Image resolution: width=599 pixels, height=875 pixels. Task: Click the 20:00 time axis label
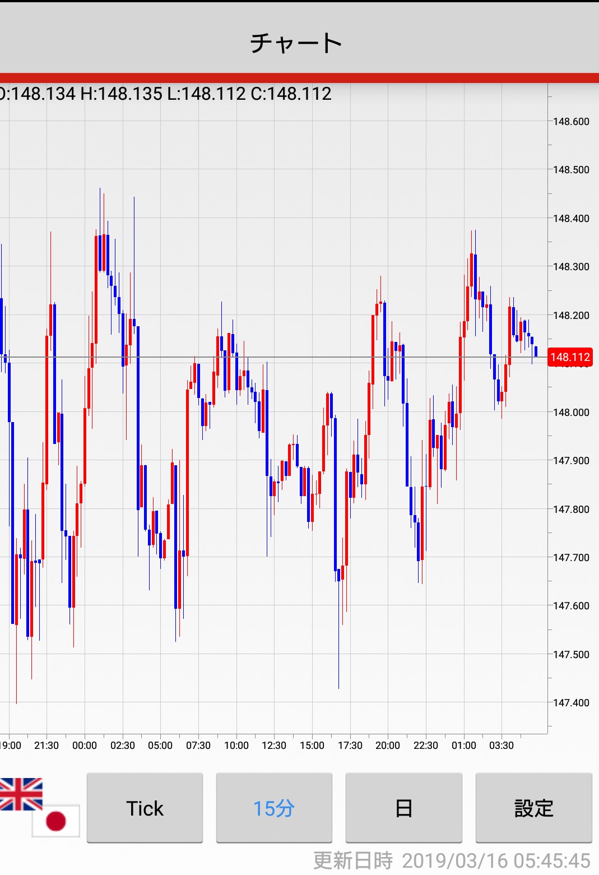(x=388, y=746)
